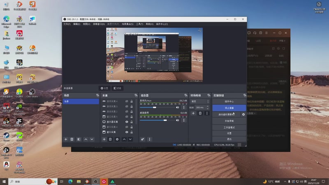Show the 窗口采集 4 source

tap(127, 127)
